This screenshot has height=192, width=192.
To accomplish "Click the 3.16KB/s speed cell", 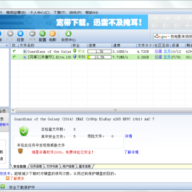I will [x=121, y=52].
